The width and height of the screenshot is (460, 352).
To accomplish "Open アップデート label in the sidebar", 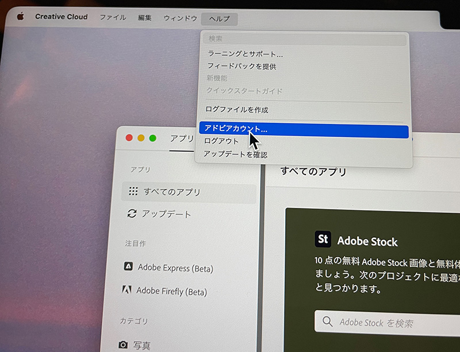I will (x=167, y=214).
